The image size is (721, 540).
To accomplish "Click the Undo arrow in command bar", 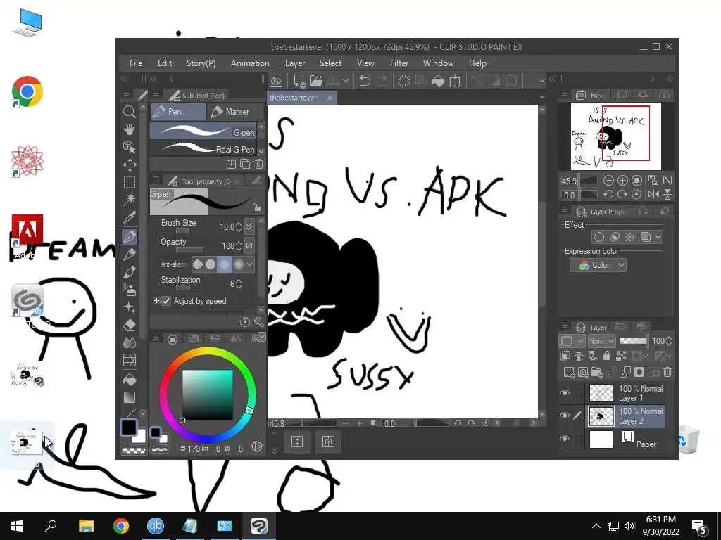I will click(364, 82).
